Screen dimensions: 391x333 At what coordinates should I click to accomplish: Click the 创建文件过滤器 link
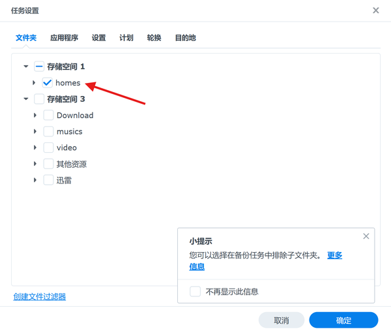pos(40,296)
